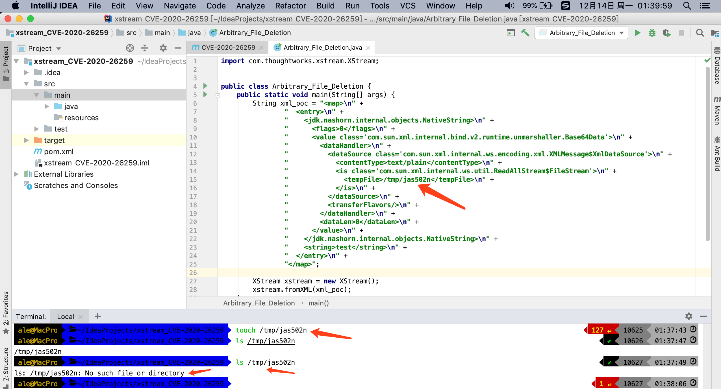Click the locate file crosshair icon
Image resolution: width=721 pixels, height=389 pixels.
tap(130, 48)
